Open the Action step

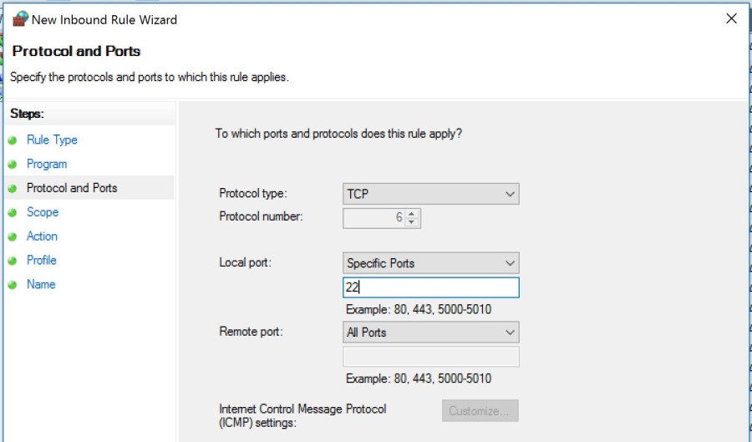(x=42, y=236)
